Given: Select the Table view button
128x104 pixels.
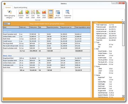Looking at the screenshot, I should 51,14.
